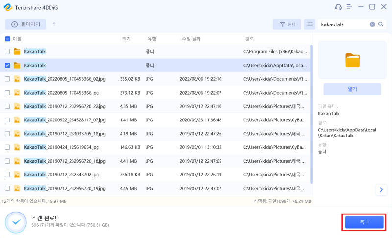Click image icon of KakaoTalk_20220805_170453366_02.jpg
The width and height of the screenshot is (392, 238).
click(17, 79)
